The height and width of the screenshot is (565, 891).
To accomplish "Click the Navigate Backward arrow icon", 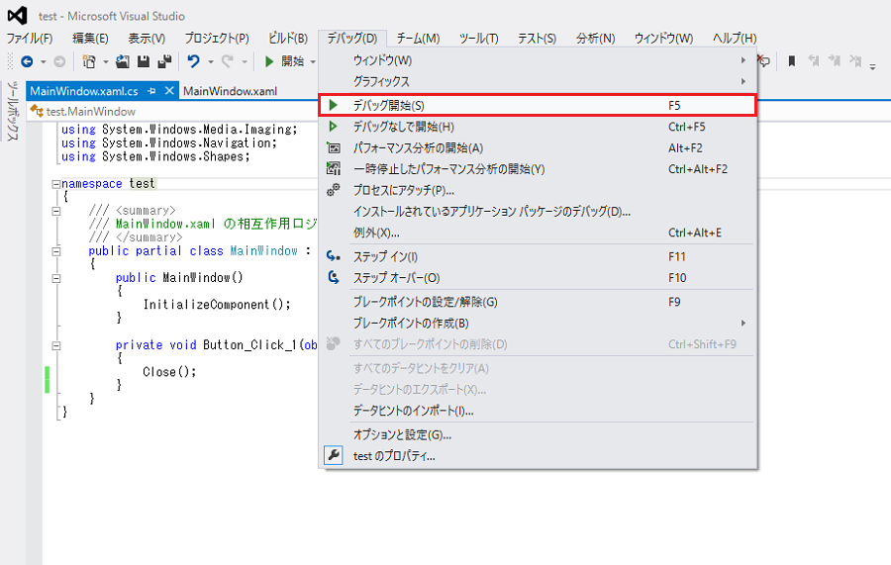I will pos(27,61).
